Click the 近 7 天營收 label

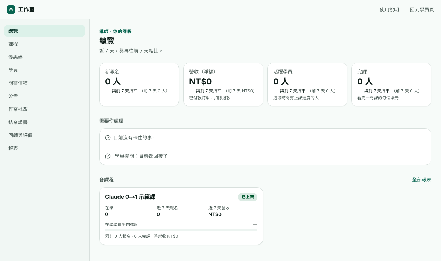(x=219, y=208)
